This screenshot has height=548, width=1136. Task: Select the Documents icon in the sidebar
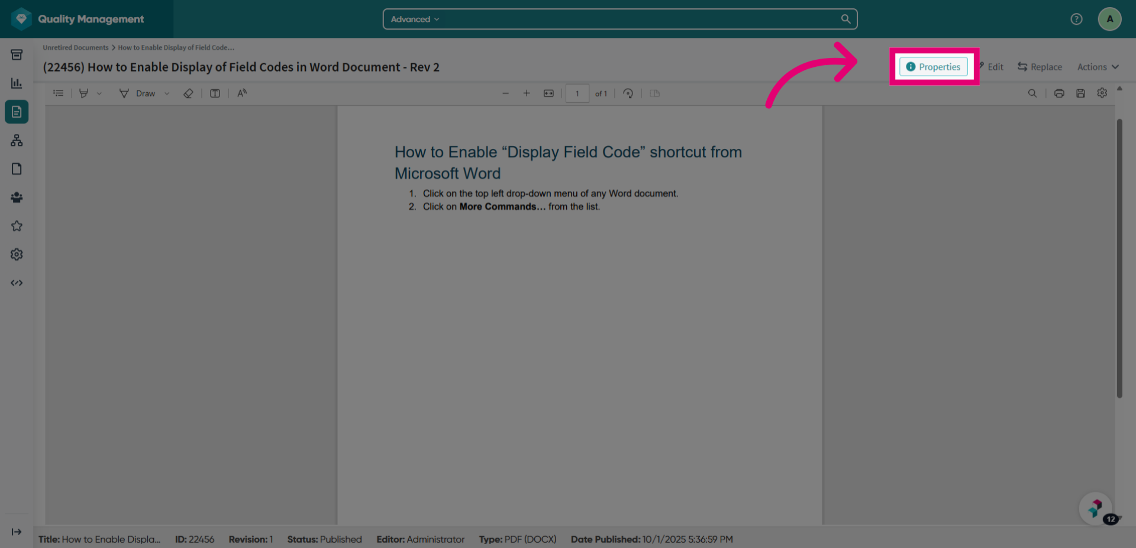(x=17, y=112)
